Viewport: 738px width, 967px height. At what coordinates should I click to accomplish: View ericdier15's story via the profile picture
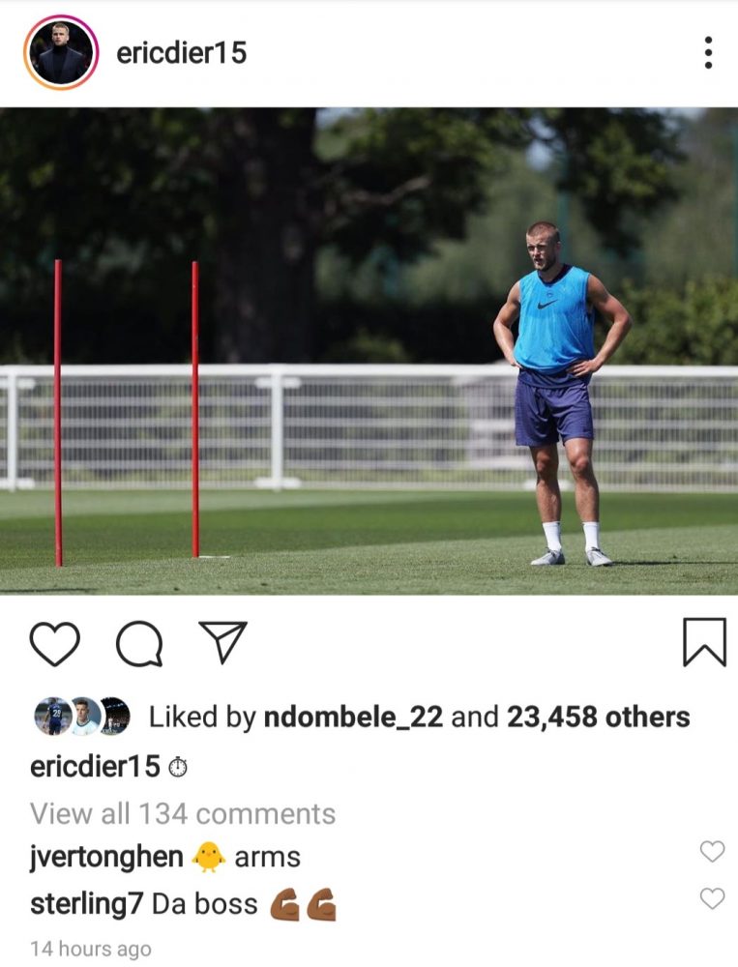click(x=61, y=52)
